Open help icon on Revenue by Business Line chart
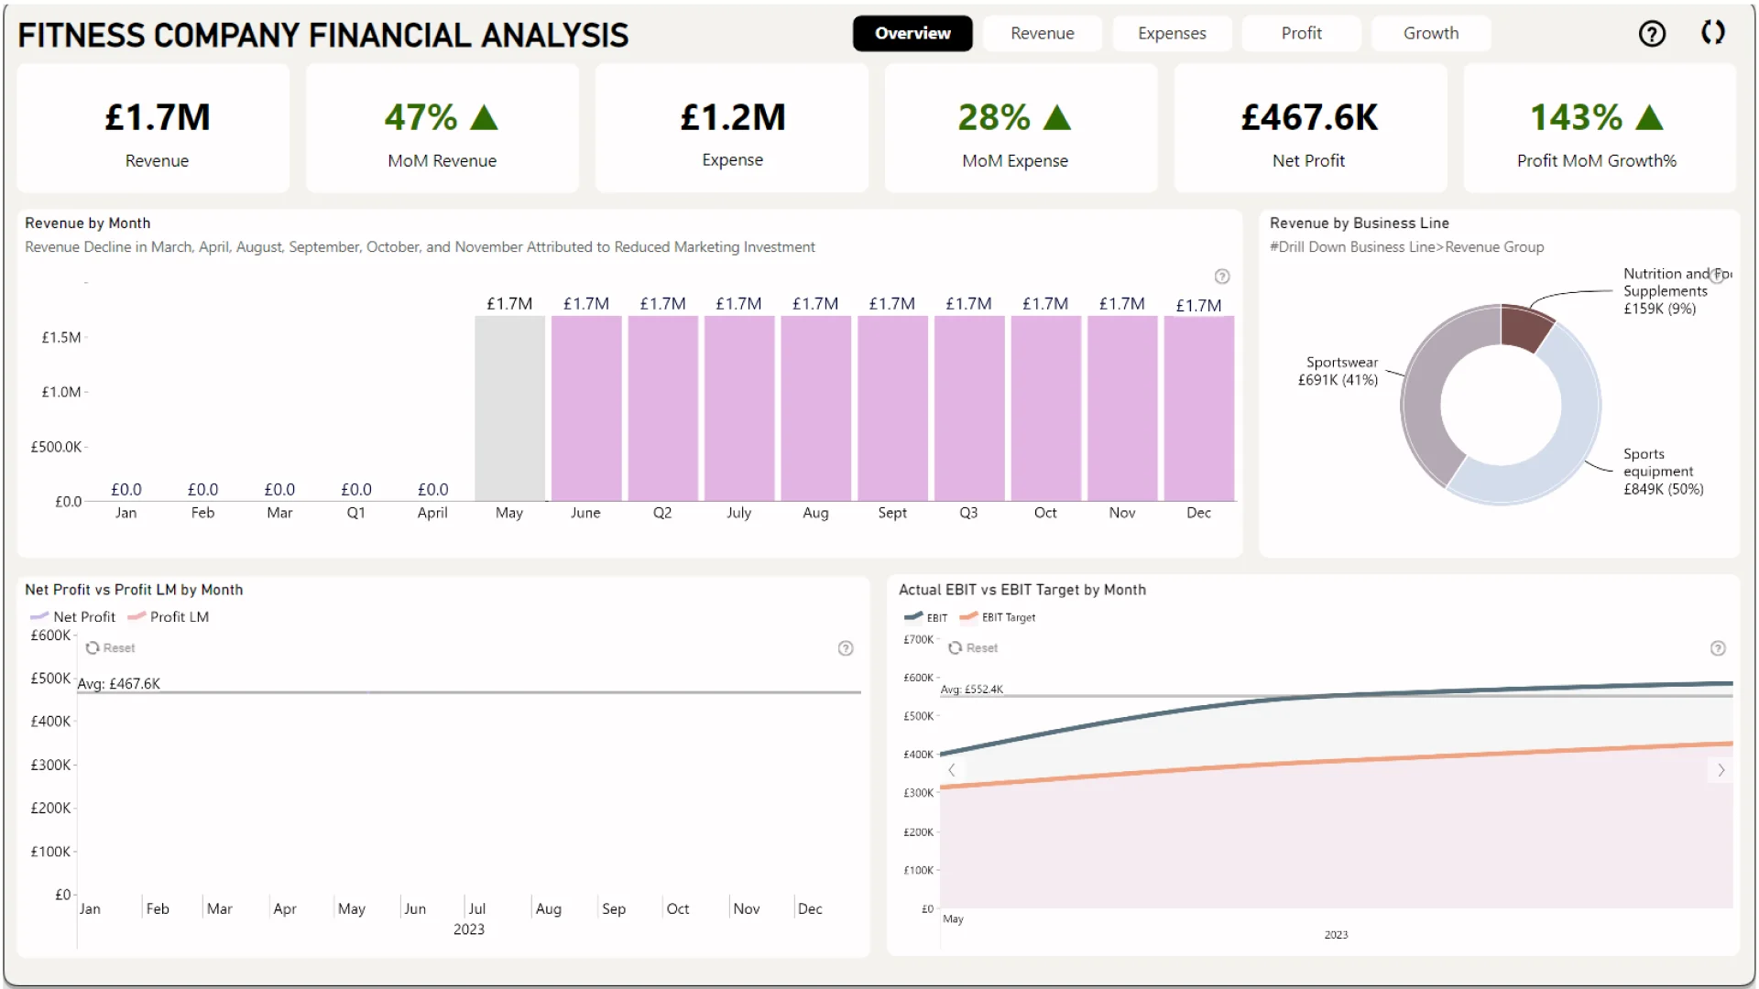This screenshot has width=1759, height=989. click(1718, 276)
